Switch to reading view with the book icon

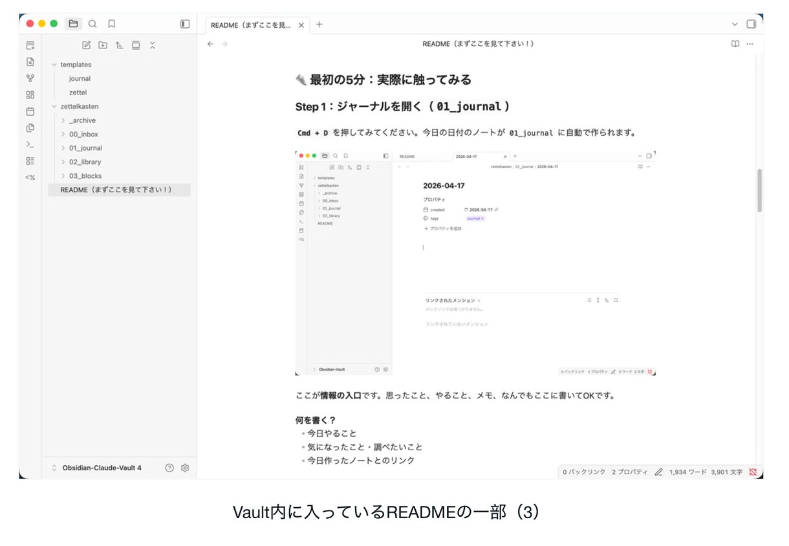735,44
